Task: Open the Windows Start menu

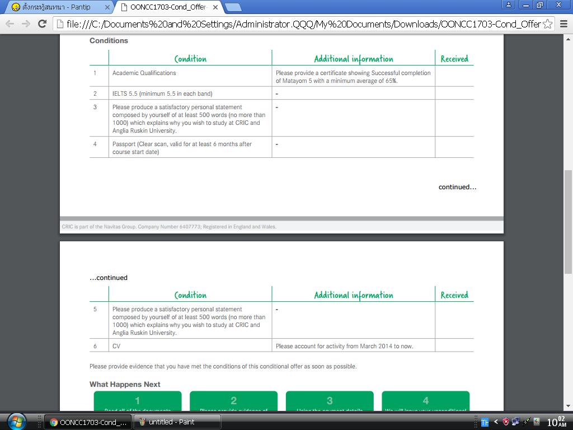Action: coord(17,421)
